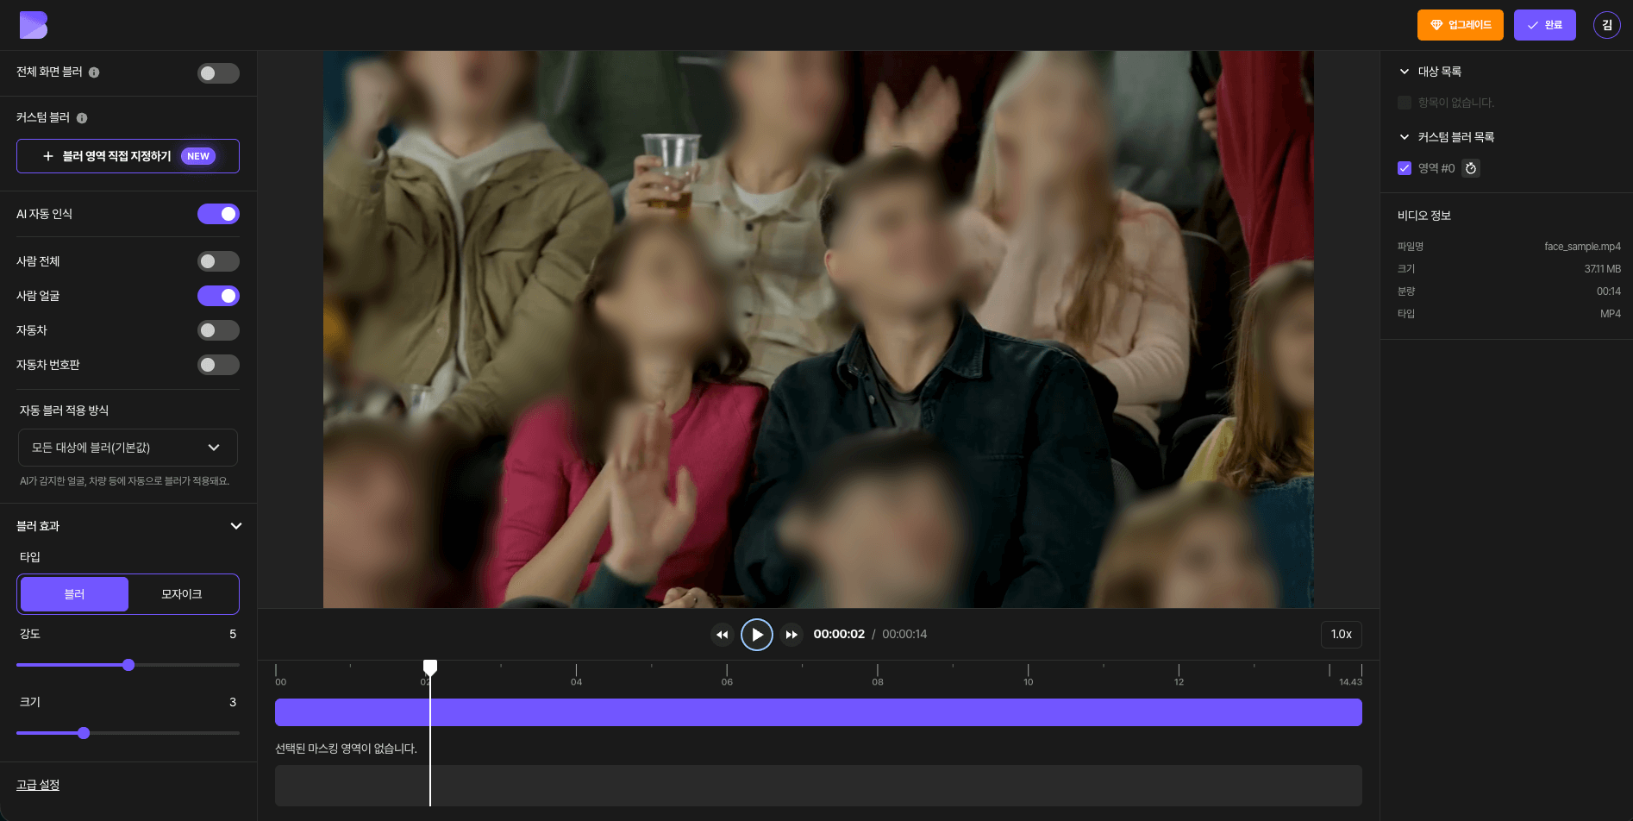Enable the 전체 화면 블러 toggle
This screenshot has width=1633, height=821.
218,73
